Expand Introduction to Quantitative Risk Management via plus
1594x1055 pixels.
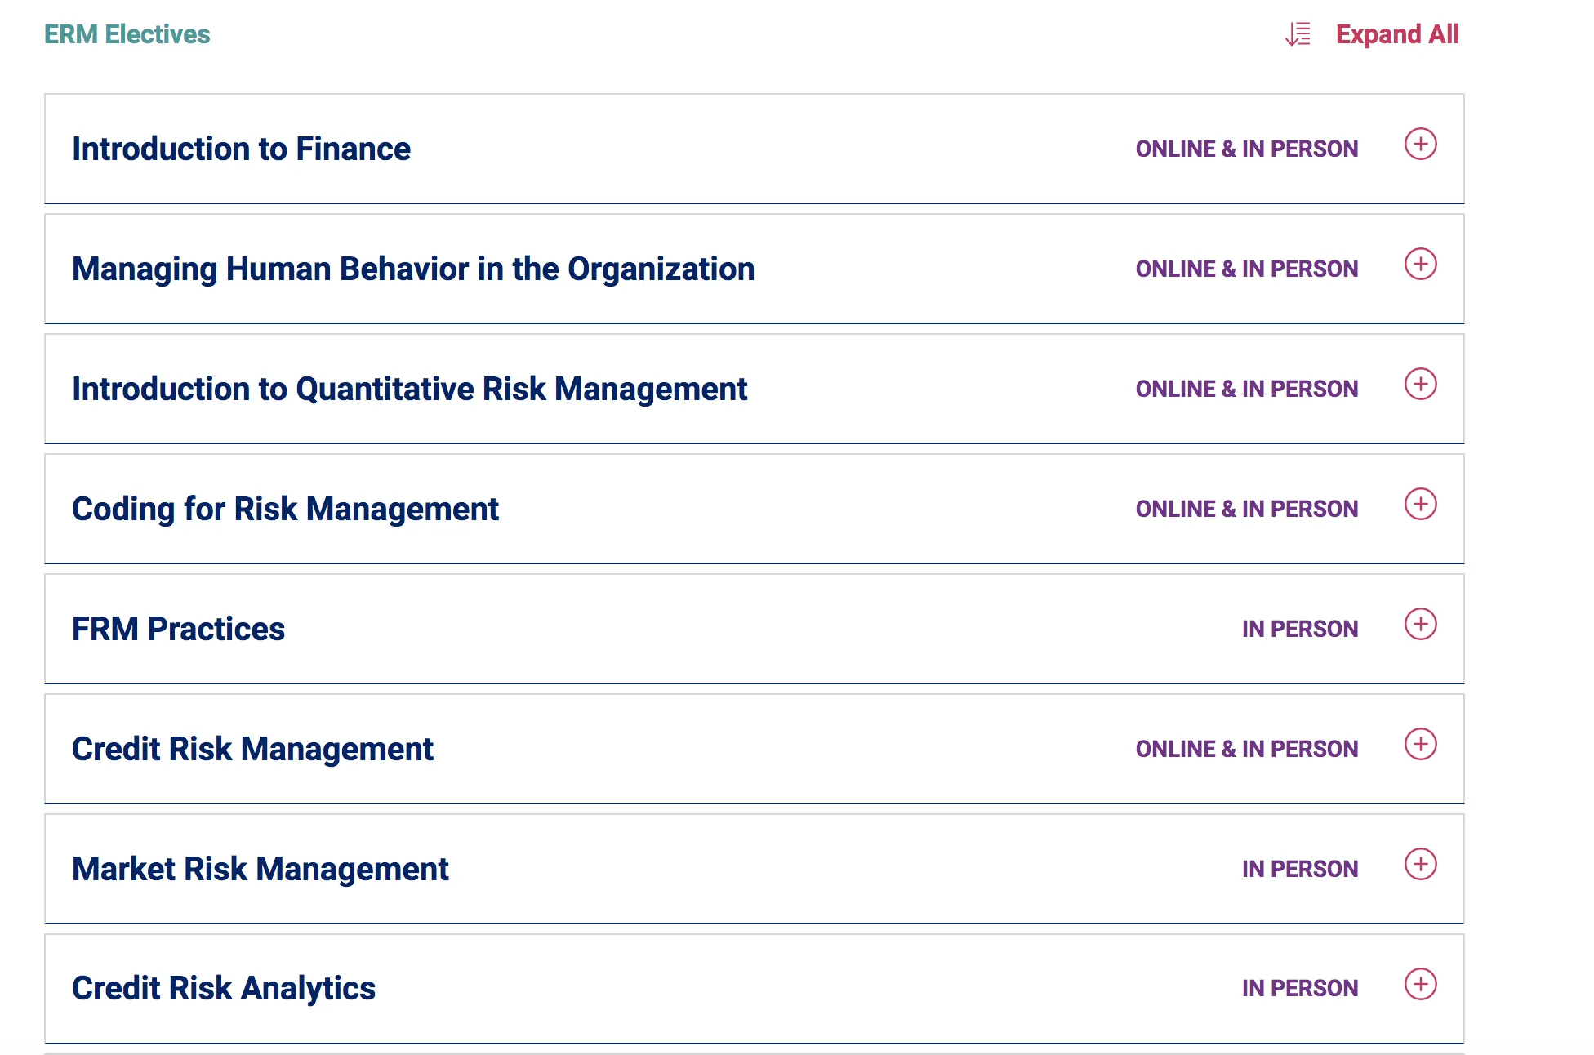click(1420, 385)
